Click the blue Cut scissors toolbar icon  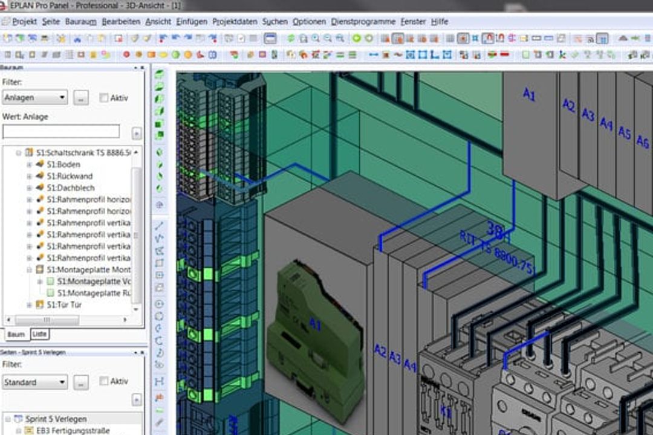(77, 39)
